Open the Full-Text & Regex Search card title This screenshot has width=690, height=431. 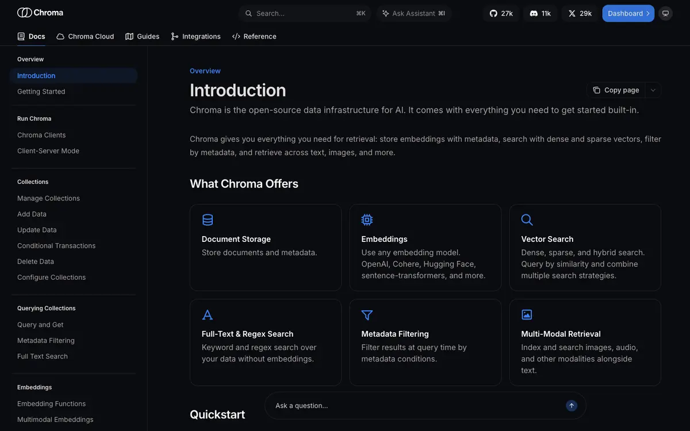(248, 334)
